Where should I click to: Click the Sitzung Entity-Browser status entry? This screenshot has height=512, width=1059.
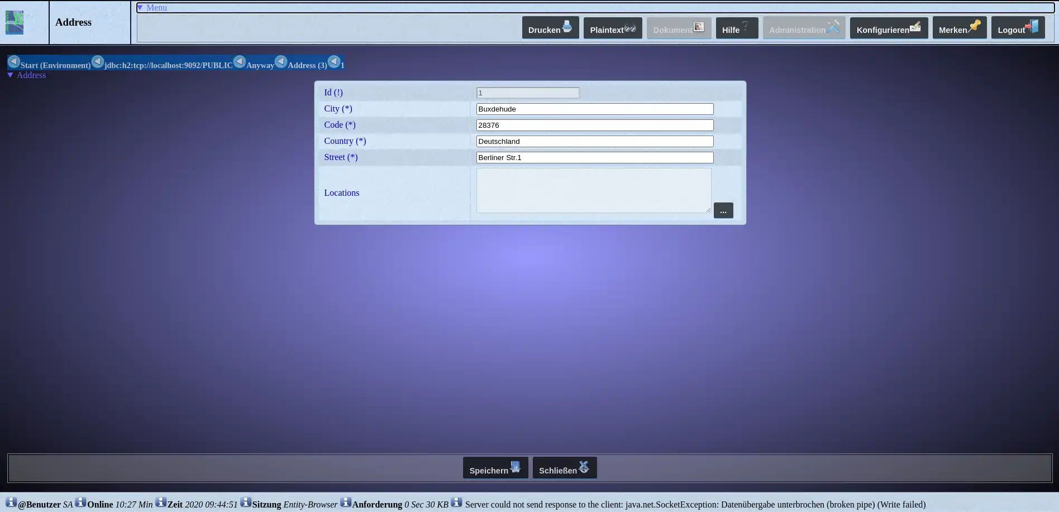pyautogui.click(x=295, y=505)
